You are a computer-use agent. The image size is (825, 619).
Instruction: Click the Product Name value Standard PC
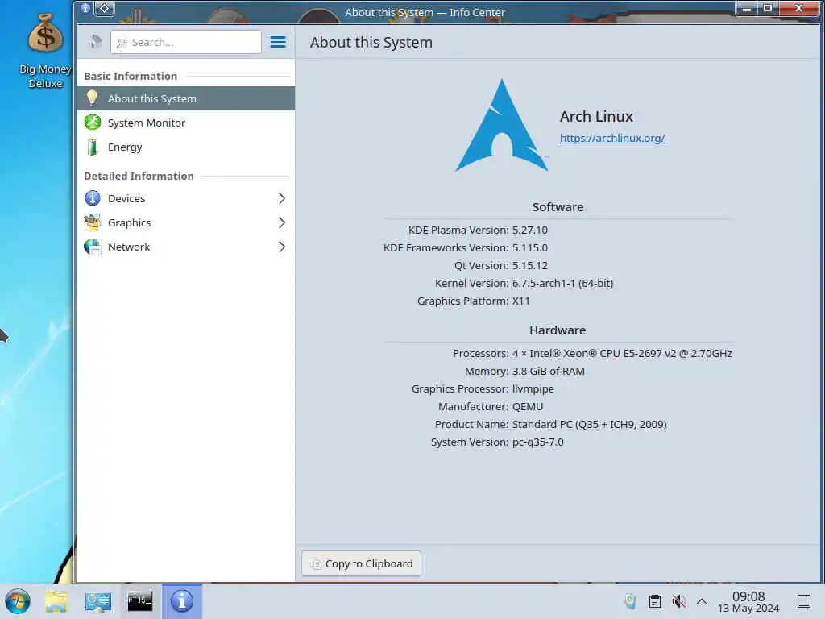click(589, 424)
